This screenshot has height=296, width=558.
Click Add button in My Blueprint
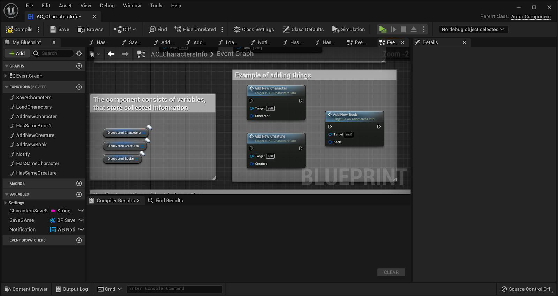[x=17, y=53]
